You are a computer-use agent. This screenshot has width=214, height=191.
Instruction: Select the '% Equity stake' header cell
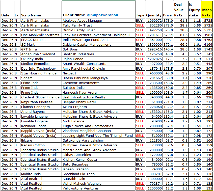pyautogui.click(x=195, y=10)
